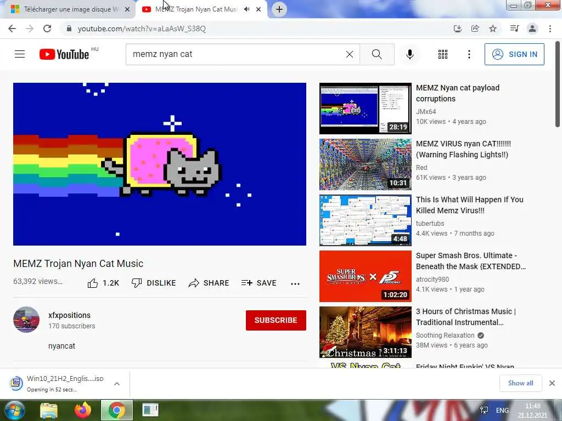Open the xfxpositions channel name link
The image size is (562, 421).
[x=69, y=315]
